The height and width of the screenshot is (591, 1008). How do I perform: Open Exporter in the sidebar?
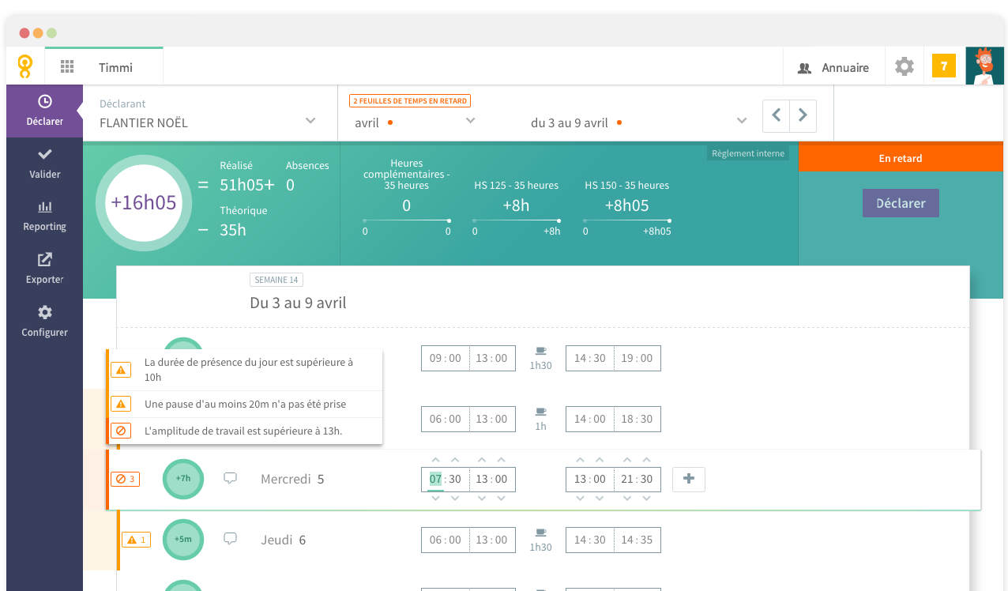(44, 269)
